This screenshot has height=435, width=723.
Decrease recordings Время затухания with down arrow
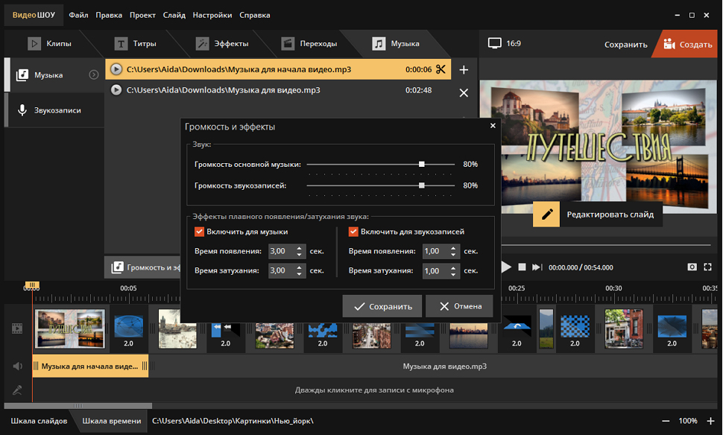pos(453,275)
